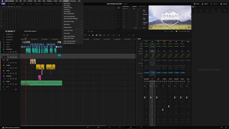Open the OMO PROMO FINISHED timeline dropdown
Screen dimensions: 229x129
pos(31,31)
